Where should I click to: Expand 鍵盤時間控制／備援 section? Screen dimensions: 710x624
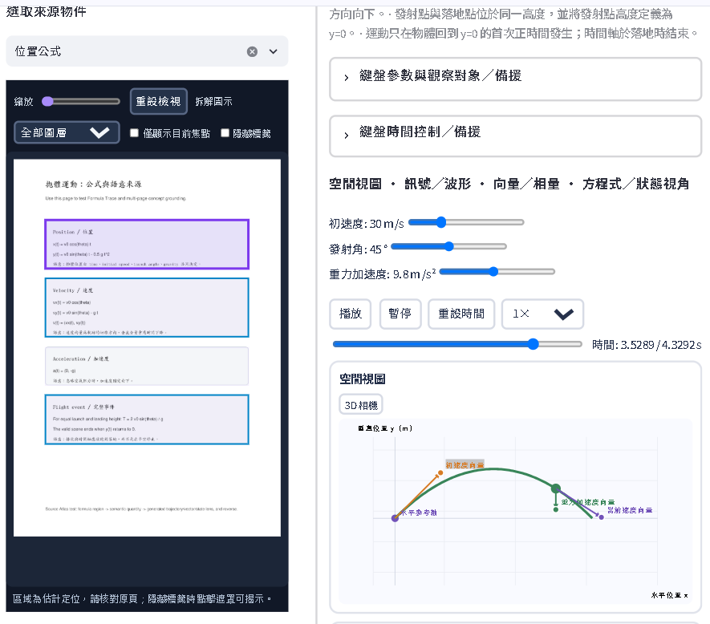coord(515,136)
